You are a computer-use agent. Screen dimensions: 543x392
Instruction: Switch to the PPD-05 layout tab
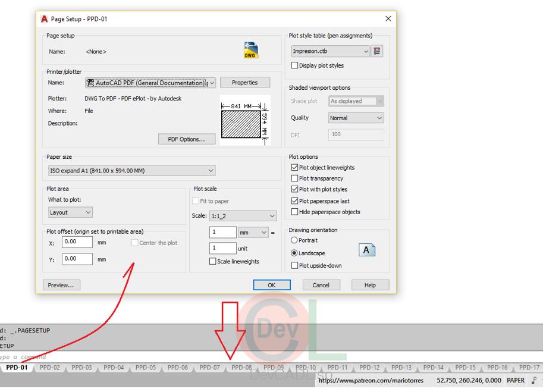tap(145, 368)
